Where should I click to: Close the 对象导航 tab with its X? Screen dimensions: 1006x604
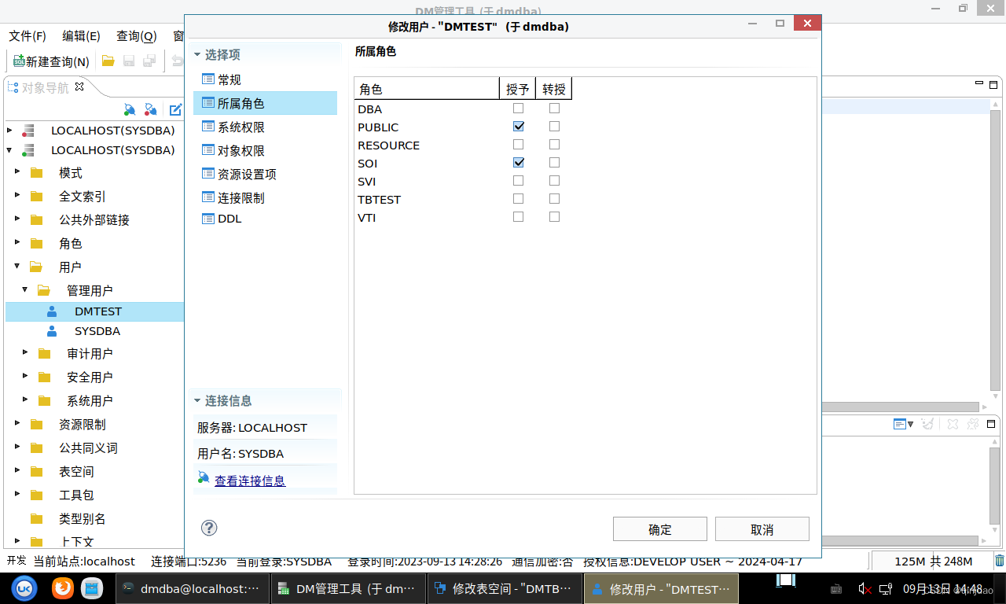[79, 87]
